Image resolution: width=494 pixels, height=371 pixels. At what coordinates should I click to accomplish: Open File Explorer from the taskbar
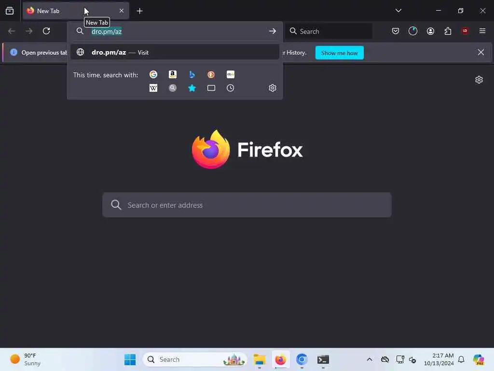(x=260, y=359)
